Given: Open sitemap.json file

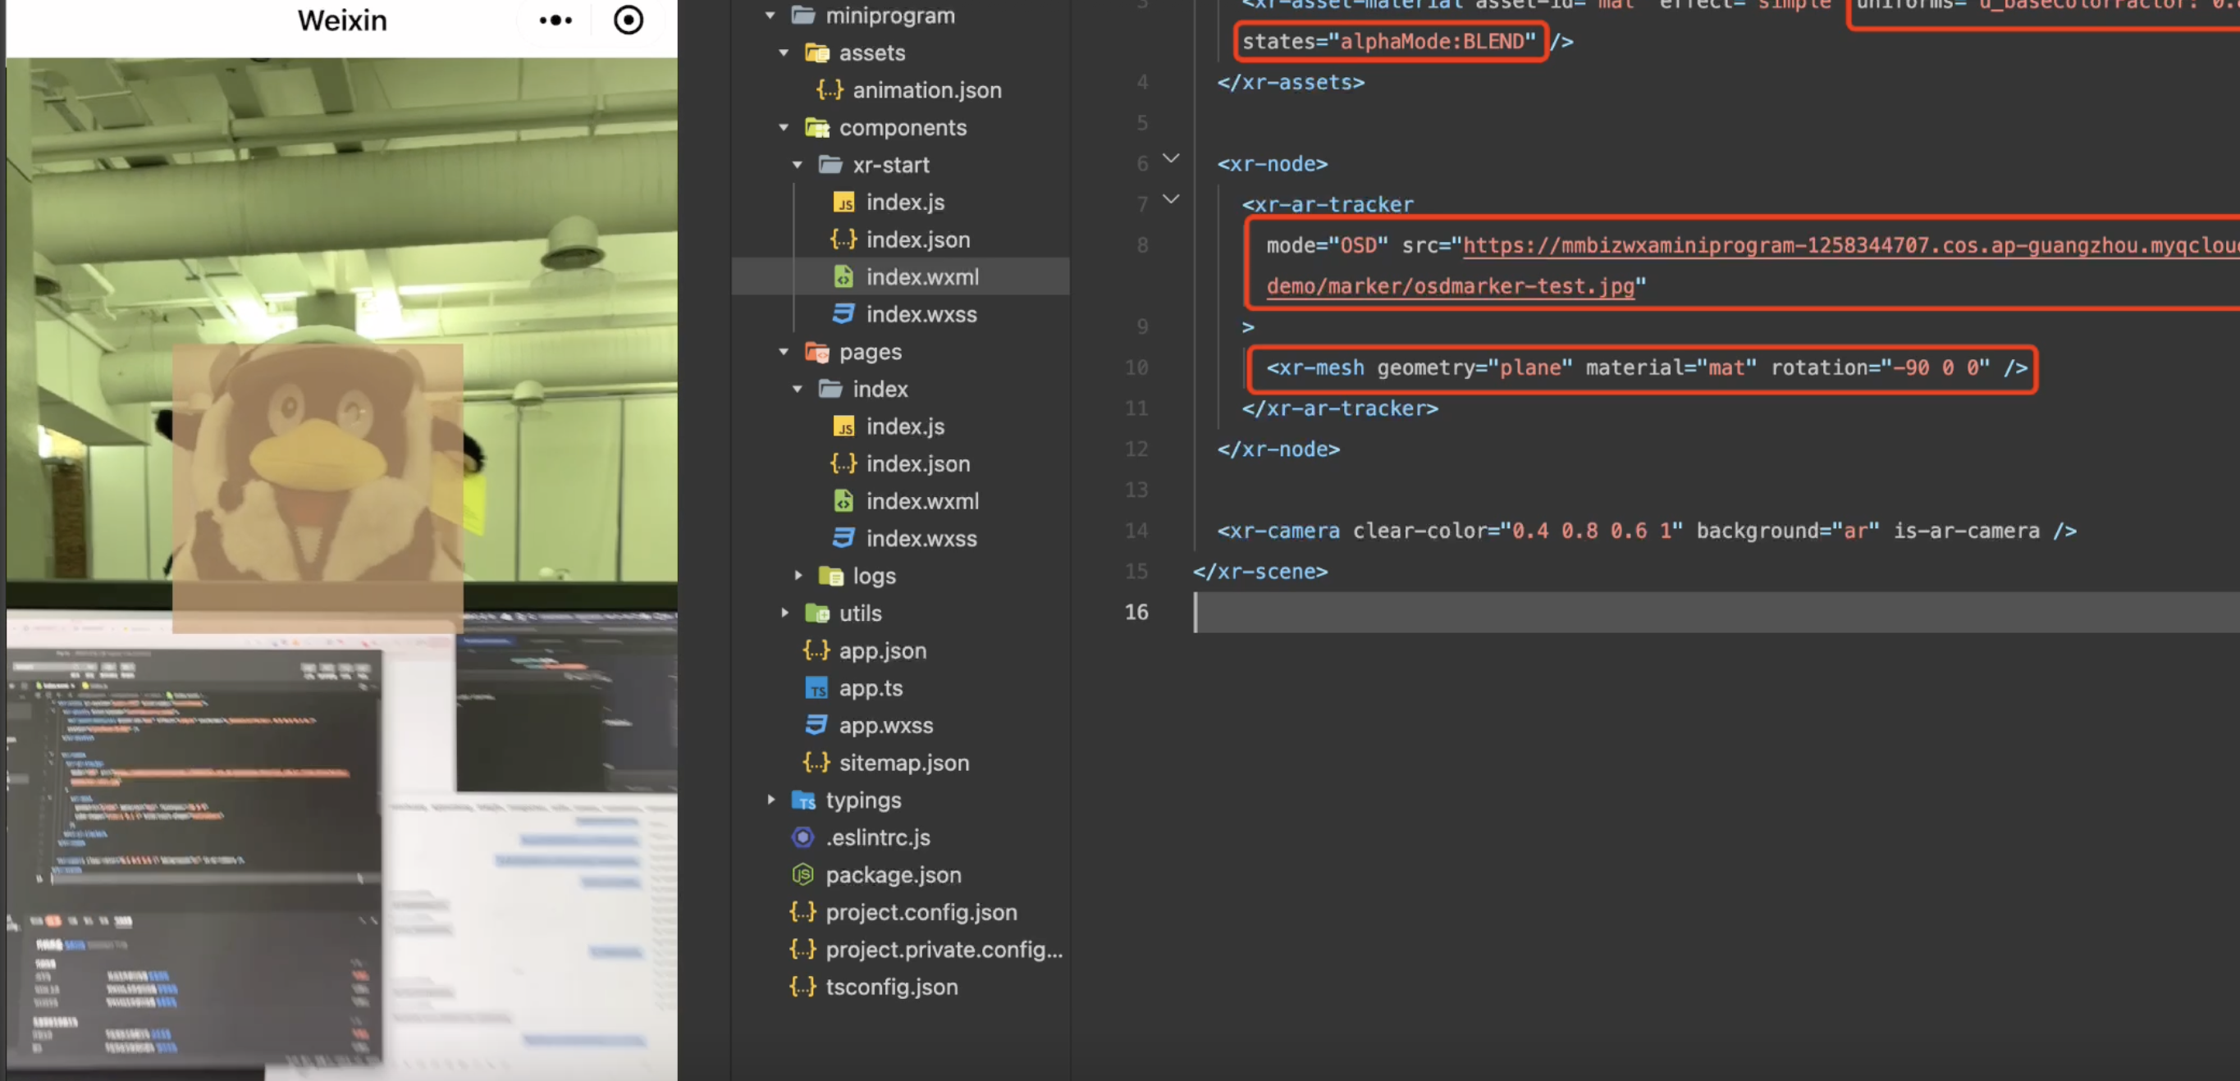Looking at the screenshot, I should pos(903,763).
